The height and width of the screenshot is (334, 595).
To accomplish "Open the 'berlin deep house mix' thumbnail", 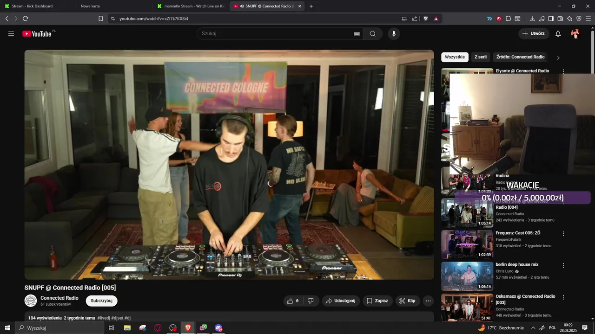I will tap(467, 276).
